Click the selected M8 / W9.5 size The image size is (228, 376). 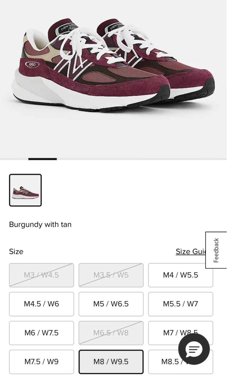pos(111,362)
